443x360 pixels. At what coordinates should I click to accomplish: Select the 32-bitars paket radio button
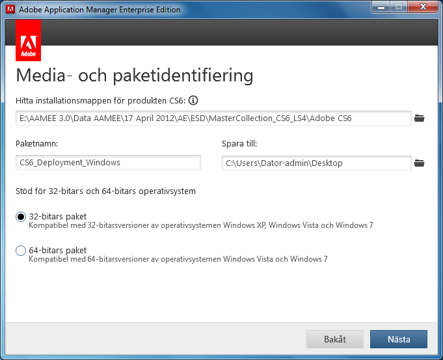click(x=21, y=217)
